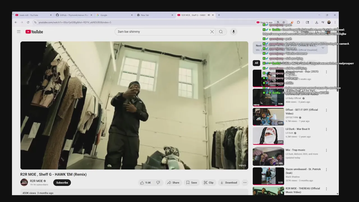
Task: Open more actions menu under the video
Action: (x=245, y=183)
